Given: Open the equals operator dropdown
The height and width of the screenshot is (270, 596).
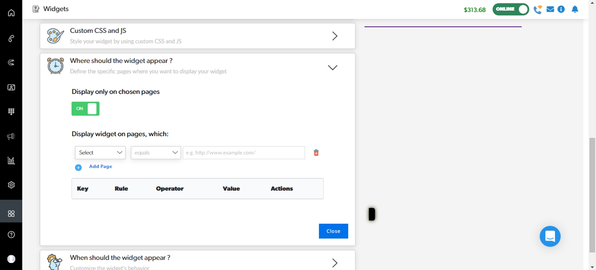Looking at the screenshot, I should click(156, 153).
